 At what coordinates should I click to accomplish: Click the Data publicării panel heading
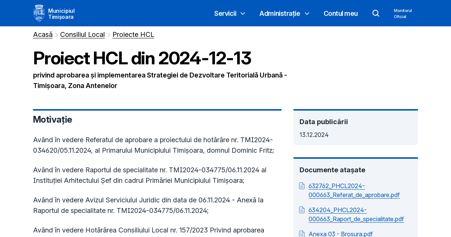tap(324, 122)
